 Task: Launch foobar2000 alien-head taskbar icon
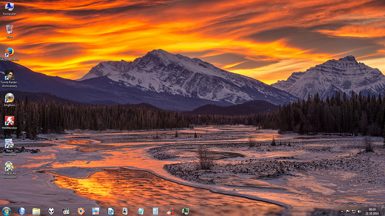pos(51,211)
